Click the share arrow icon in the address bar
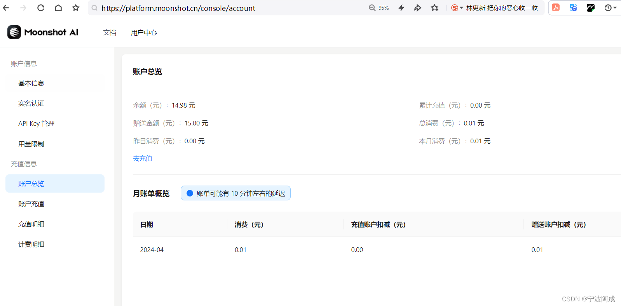The height and width of the screenshot is (306, 621). [x=418, y=8]
